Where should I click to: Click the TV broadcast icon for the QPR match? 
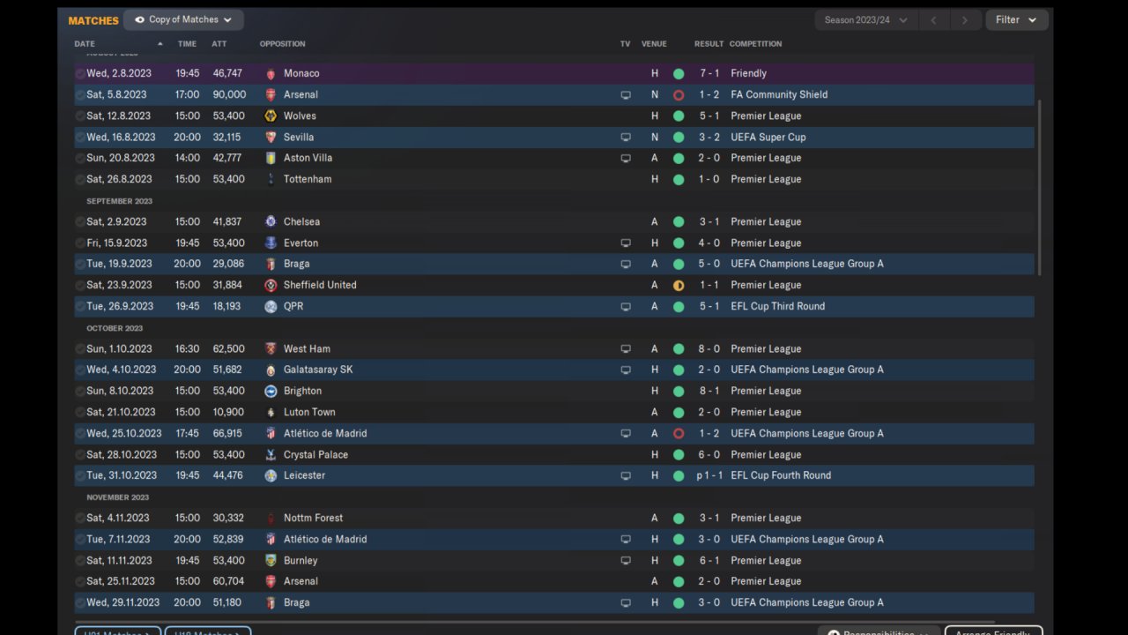(626, 306)
